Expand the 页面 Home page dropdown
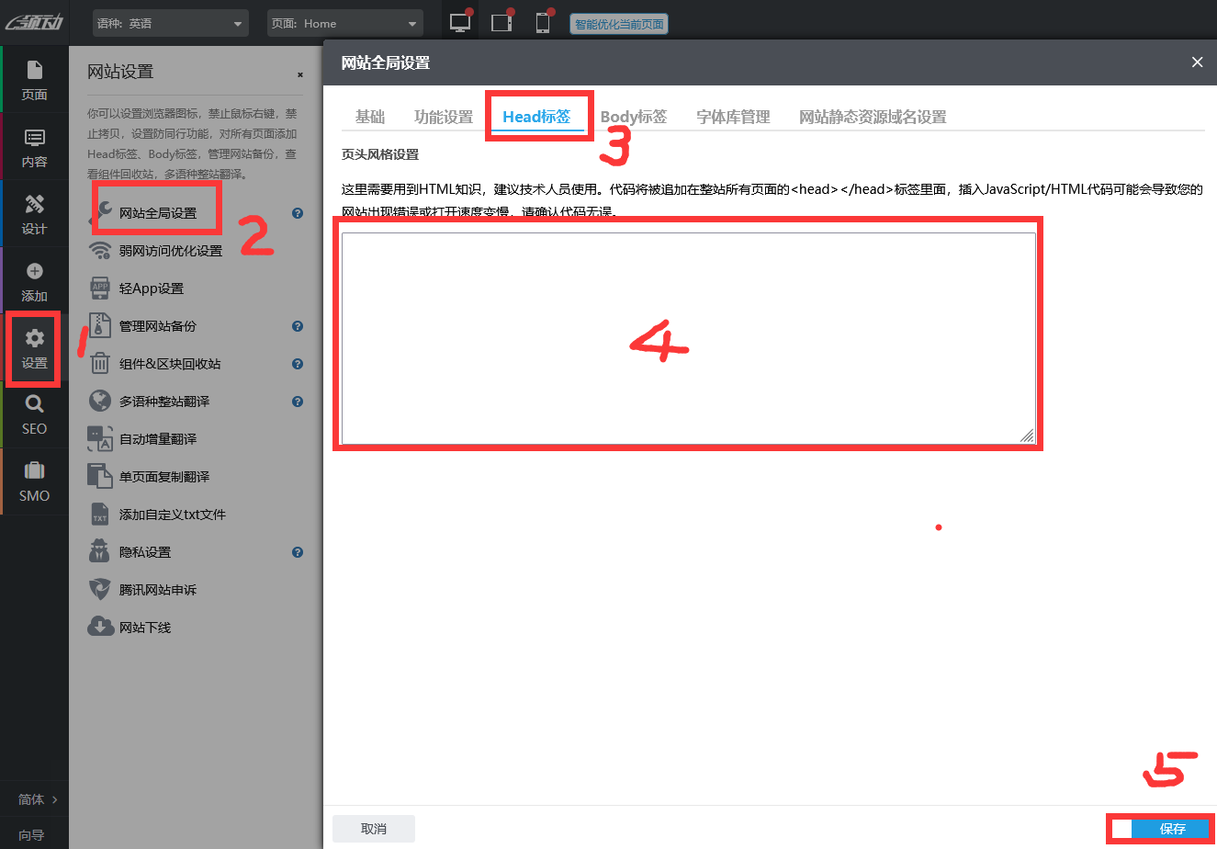Screen dimensions: 1217x849 pyautogui.click(x=345, y=24)
